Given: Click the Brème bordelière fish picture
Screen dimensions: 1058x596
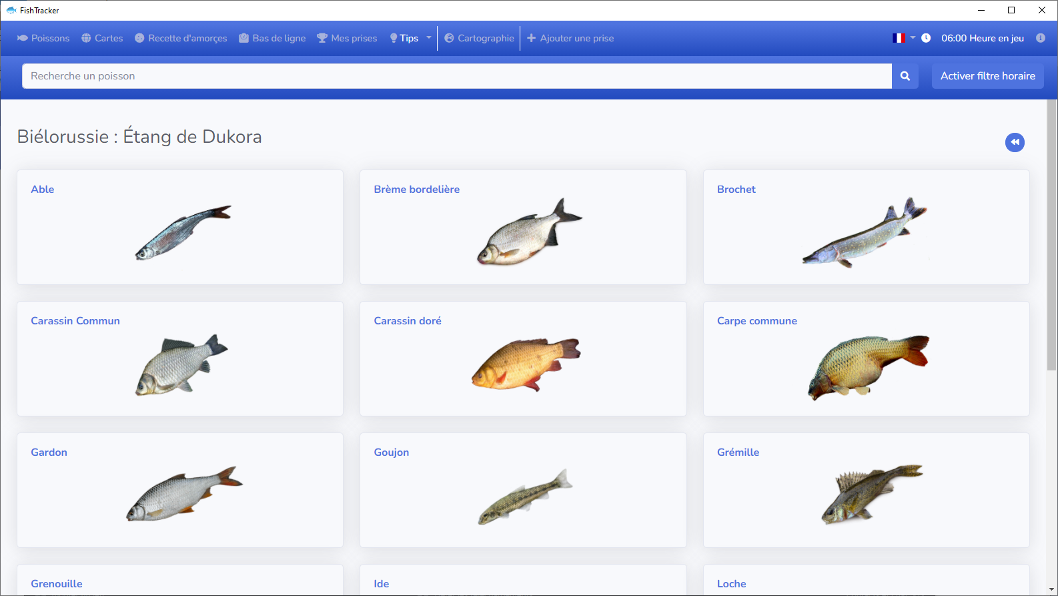Looking at the screenshot, I should 530,231.
